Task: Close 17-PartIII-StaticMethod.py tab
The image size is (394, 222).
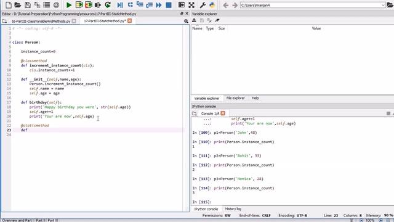Action: [x=130, y=20]
